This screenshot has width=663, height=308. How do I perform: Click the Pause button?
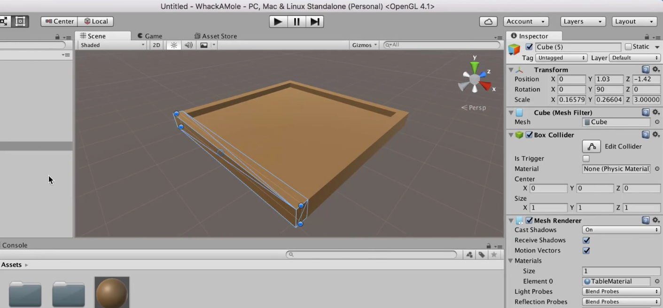(x=296, y=22)
